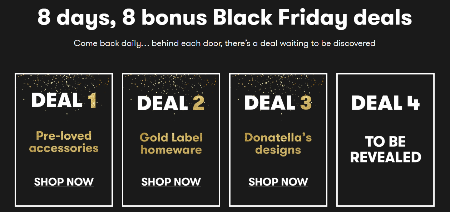Click the 8 bonus Black Friday deals headline
The image size is (450, 212).
pos(224,17)
